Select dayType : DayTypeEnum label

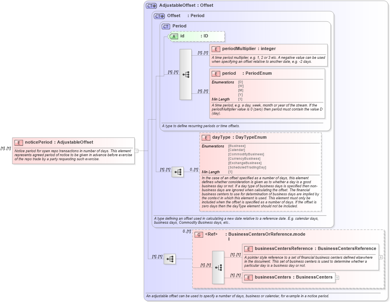point(239,137)
